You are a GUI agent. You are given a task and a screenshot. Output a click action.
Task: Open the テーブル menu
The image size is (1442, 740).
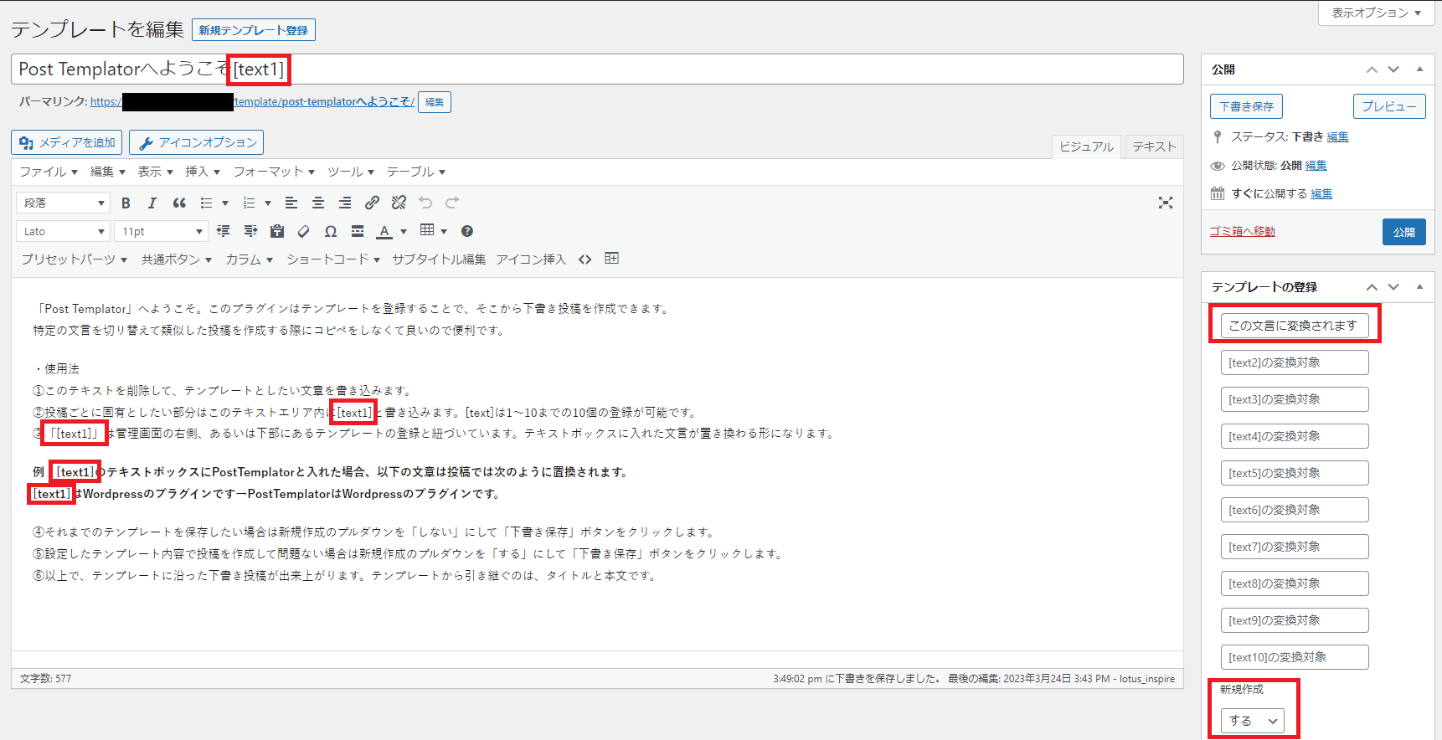pos(415,172)
